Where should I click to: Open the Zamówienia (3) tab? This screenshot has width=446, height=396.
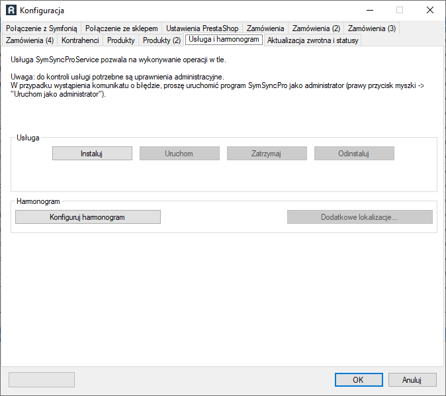(x=371, y=28)
